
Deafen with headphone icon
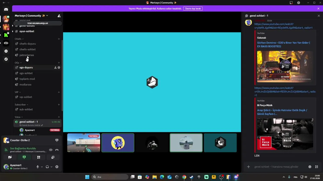pos(47,167)
